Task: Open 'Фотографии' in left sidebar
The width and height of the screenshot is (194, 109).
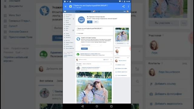Action: pyautogui.click(x=68, y=25)
